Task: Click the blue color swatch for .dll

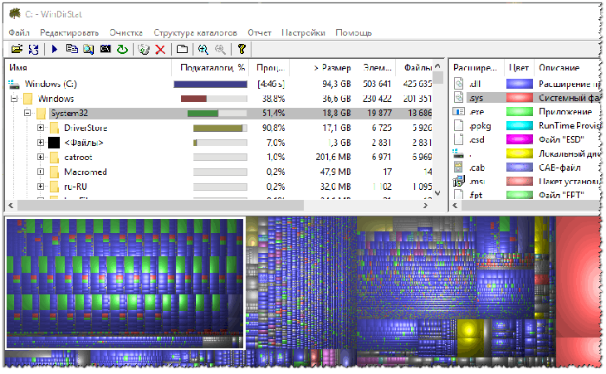Action: (520, 84)
